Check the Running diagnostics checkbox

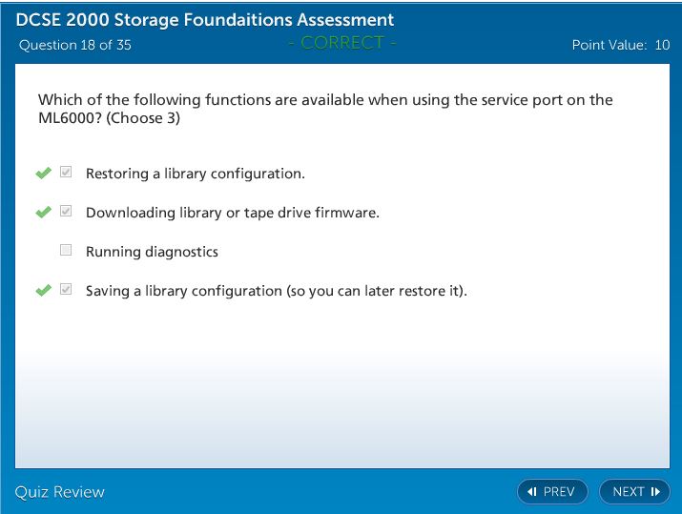tap(66, 251)
